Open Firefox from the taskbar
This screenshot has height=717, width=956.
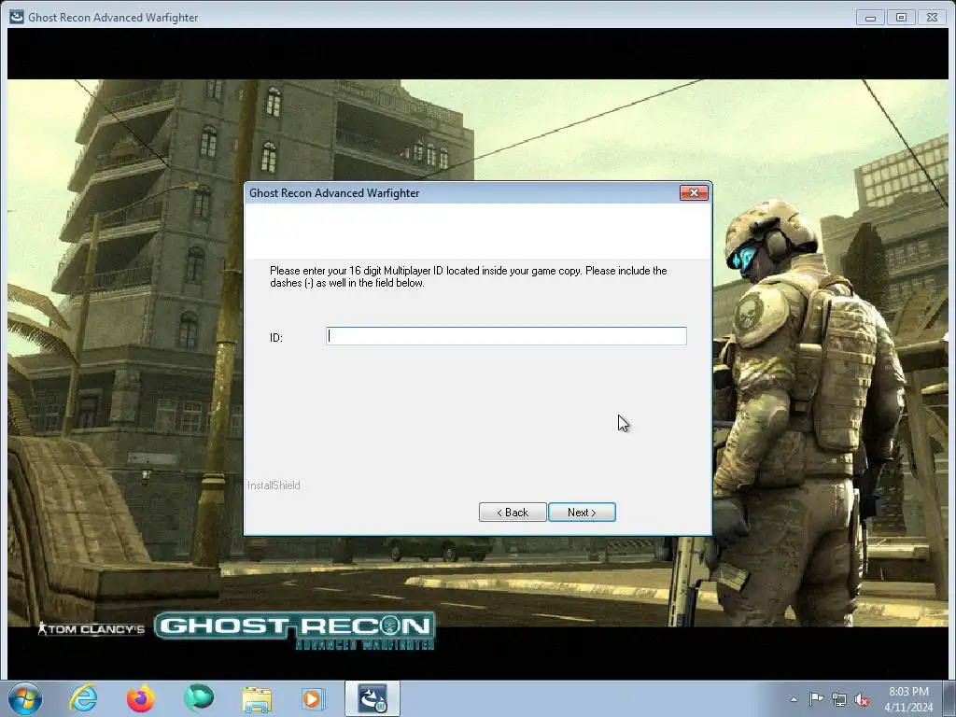pos(141,698)
